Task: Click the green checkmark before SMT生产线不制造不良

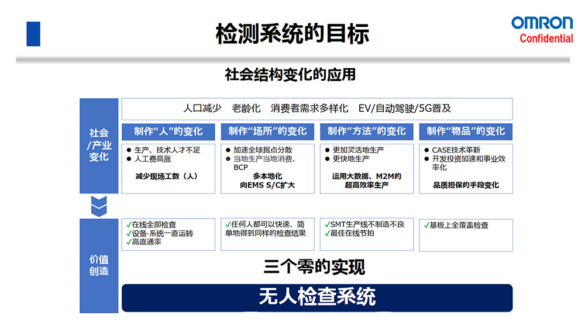Action: [x=327, y=224]
